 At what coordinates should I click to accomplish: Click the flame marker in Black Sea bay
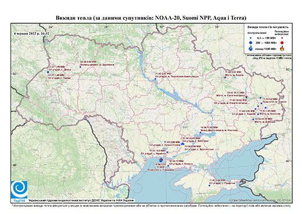[x=161, y=160]
